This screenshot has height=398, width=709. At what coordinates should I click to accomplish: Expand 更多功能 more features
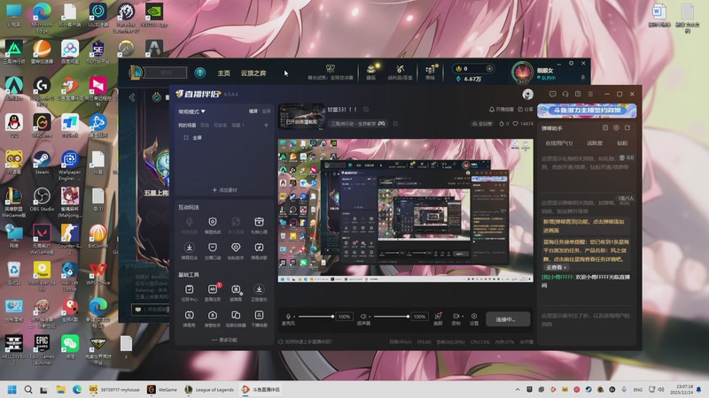click(x=224, y=340)
